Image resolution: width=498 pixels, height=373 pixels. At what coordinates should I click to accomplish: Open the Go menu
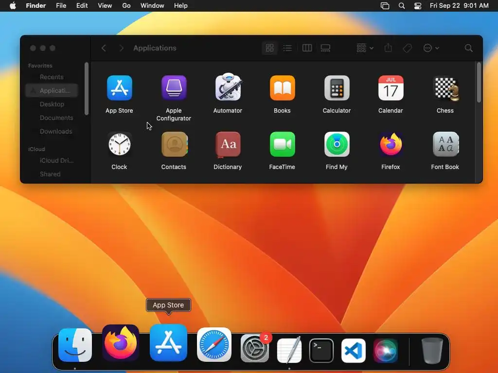(126, 6)
